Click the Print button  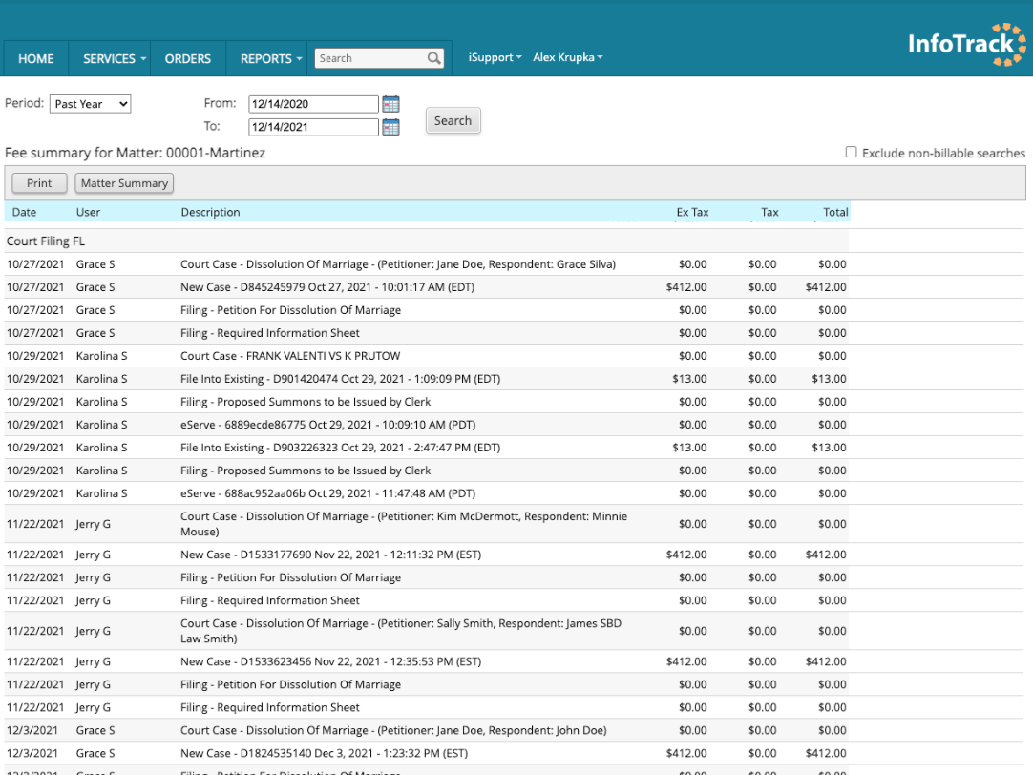(x=39, y=183)
